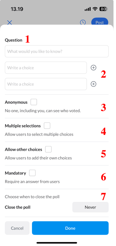Focus the second Write a choice field
The width and height of the screenshot is (116, 246).
pos(46,84)
